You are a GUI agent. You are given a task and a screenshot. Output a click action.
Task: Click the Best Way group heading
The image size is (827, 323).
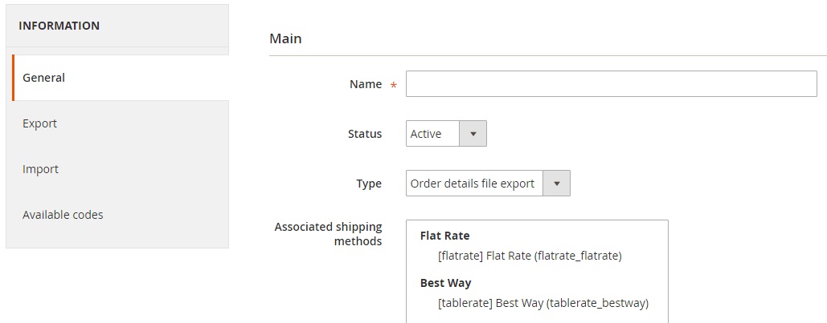tap(446, 283)
